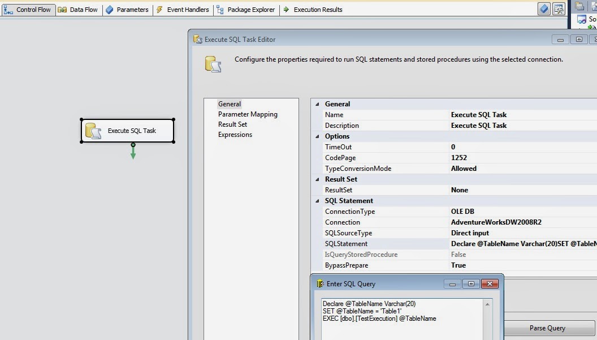View the Execution Results tab
Screen dimensions: 597x340
click(x=313, y=10)
